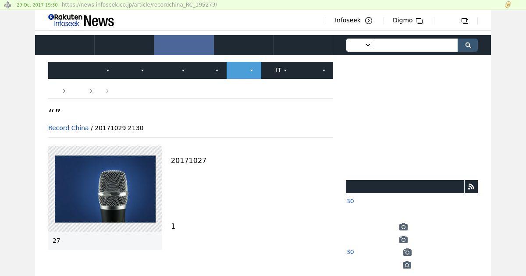This screenshot has width=526, height=276.
Task: Click the '20171029 2130' publish timestamp
Action: click(119, 128)
